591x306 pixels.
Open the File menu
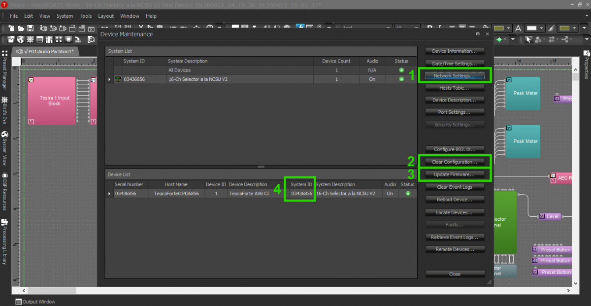pos(14,16)
